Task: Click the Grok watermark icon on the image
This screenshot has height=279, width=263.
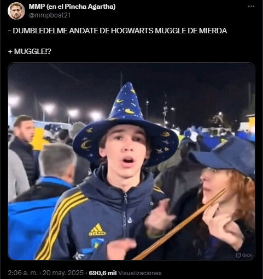Action: click(238, 255)
